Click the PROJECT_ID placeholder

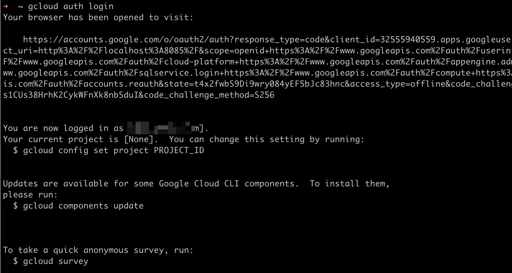click(179, 150)
